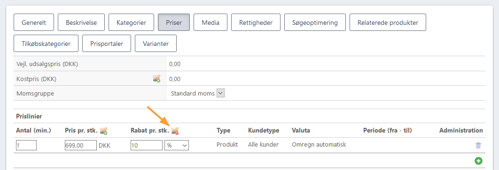Open the Beskrivelse tab
This screenshot has height=170, width=499.
pos(81,22)
